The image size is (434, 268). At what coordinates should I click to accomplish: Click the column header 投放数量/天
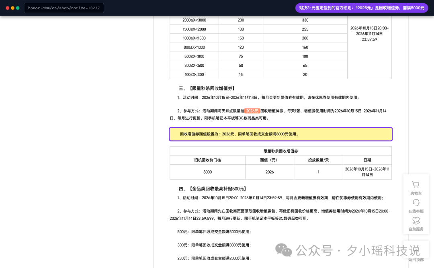point(318,160)
